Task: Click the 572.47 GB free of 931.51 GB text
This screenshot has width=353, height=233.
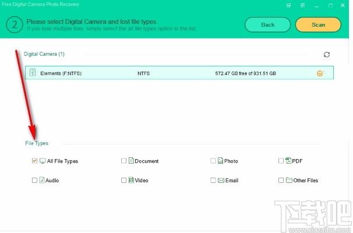Action: coord(245,73)
